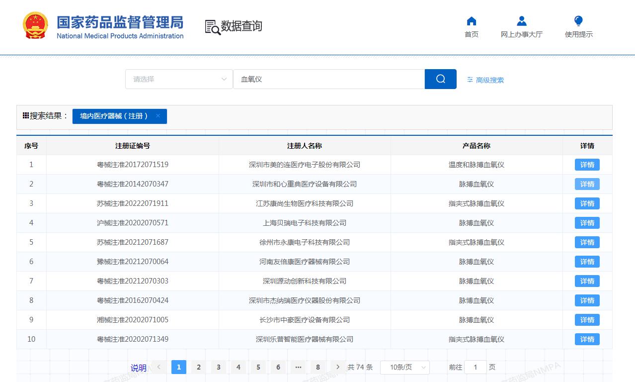Jump to page 8 of results
The image size is (635, 382).
[x=318, y=368]
